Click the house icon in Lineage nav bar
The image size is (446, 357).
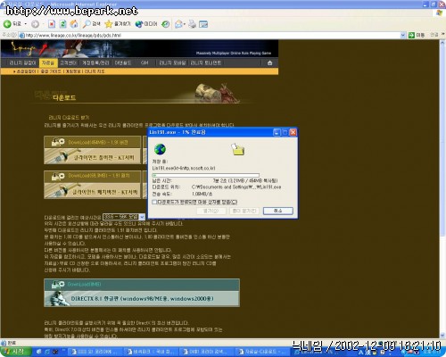coord(269,62)
